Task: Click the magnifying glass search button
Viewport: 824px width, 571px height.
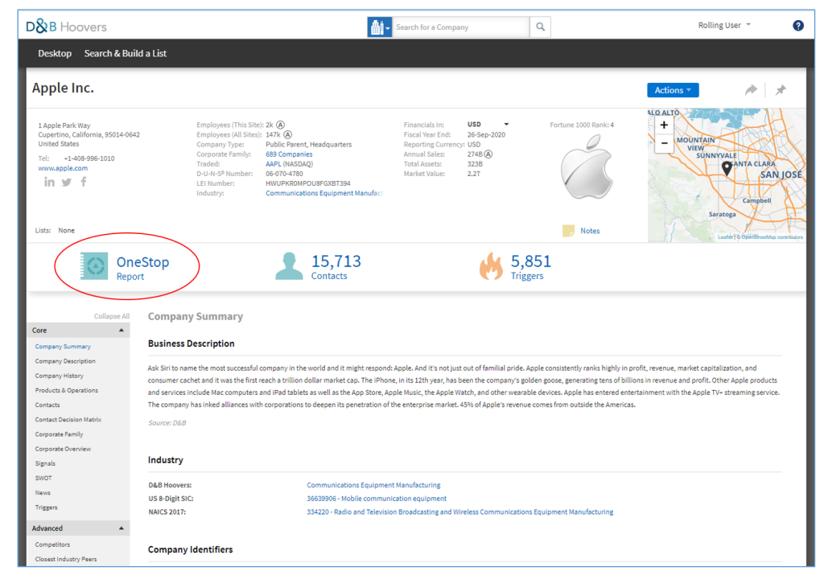Action: coord(540,27)
